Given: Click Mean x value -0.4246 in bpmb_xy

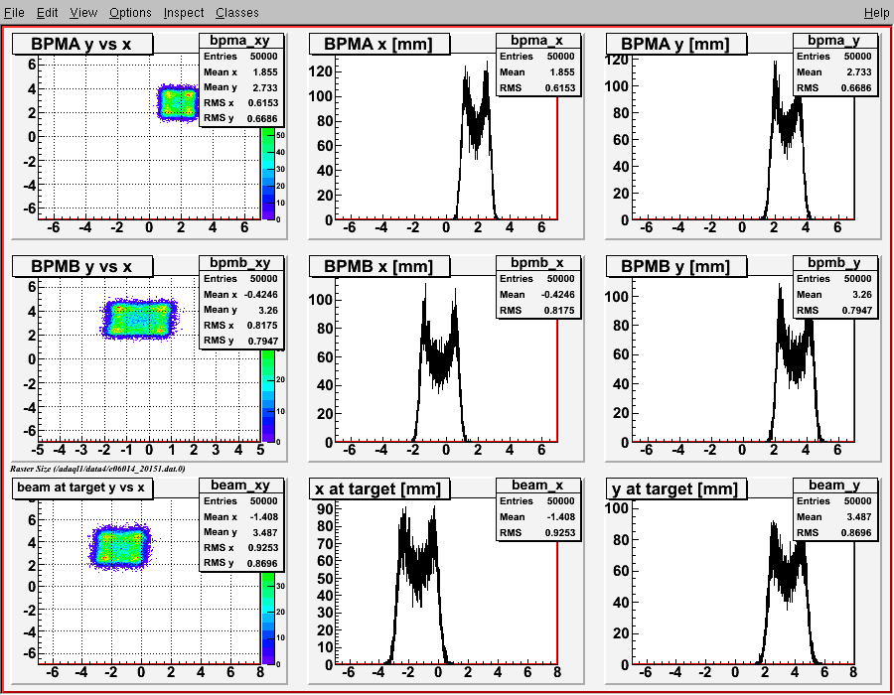Looking at the screenshot, I should [261, 295].
